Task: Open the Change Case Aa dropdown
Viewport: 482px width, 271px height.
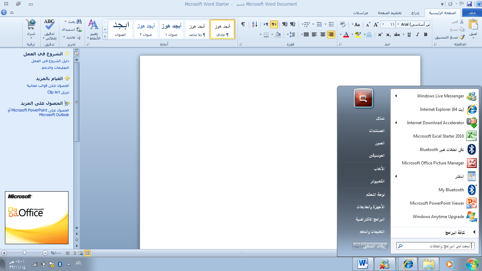Action: pos(356,24)
